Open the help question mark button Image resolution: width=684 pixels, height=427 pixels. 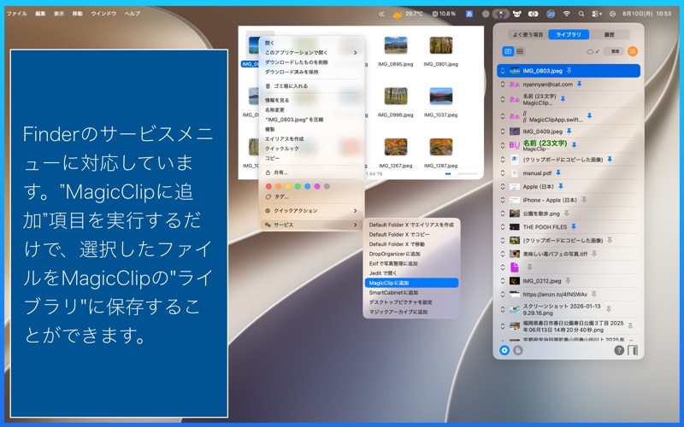[619, 350]
